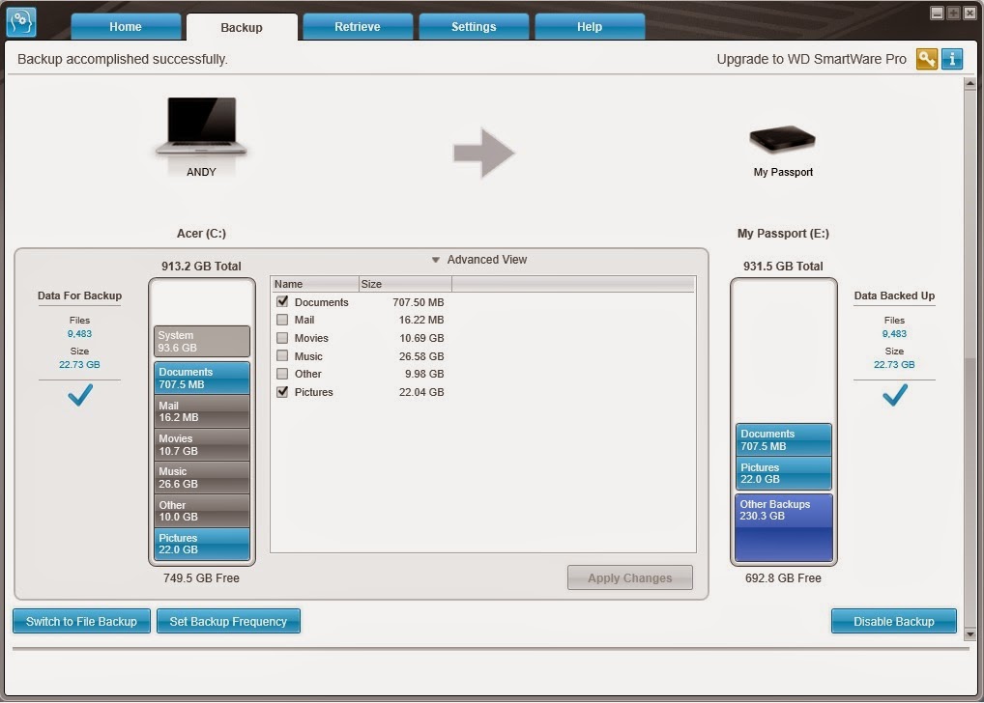Click the Acer (C:) drive label

201,234
